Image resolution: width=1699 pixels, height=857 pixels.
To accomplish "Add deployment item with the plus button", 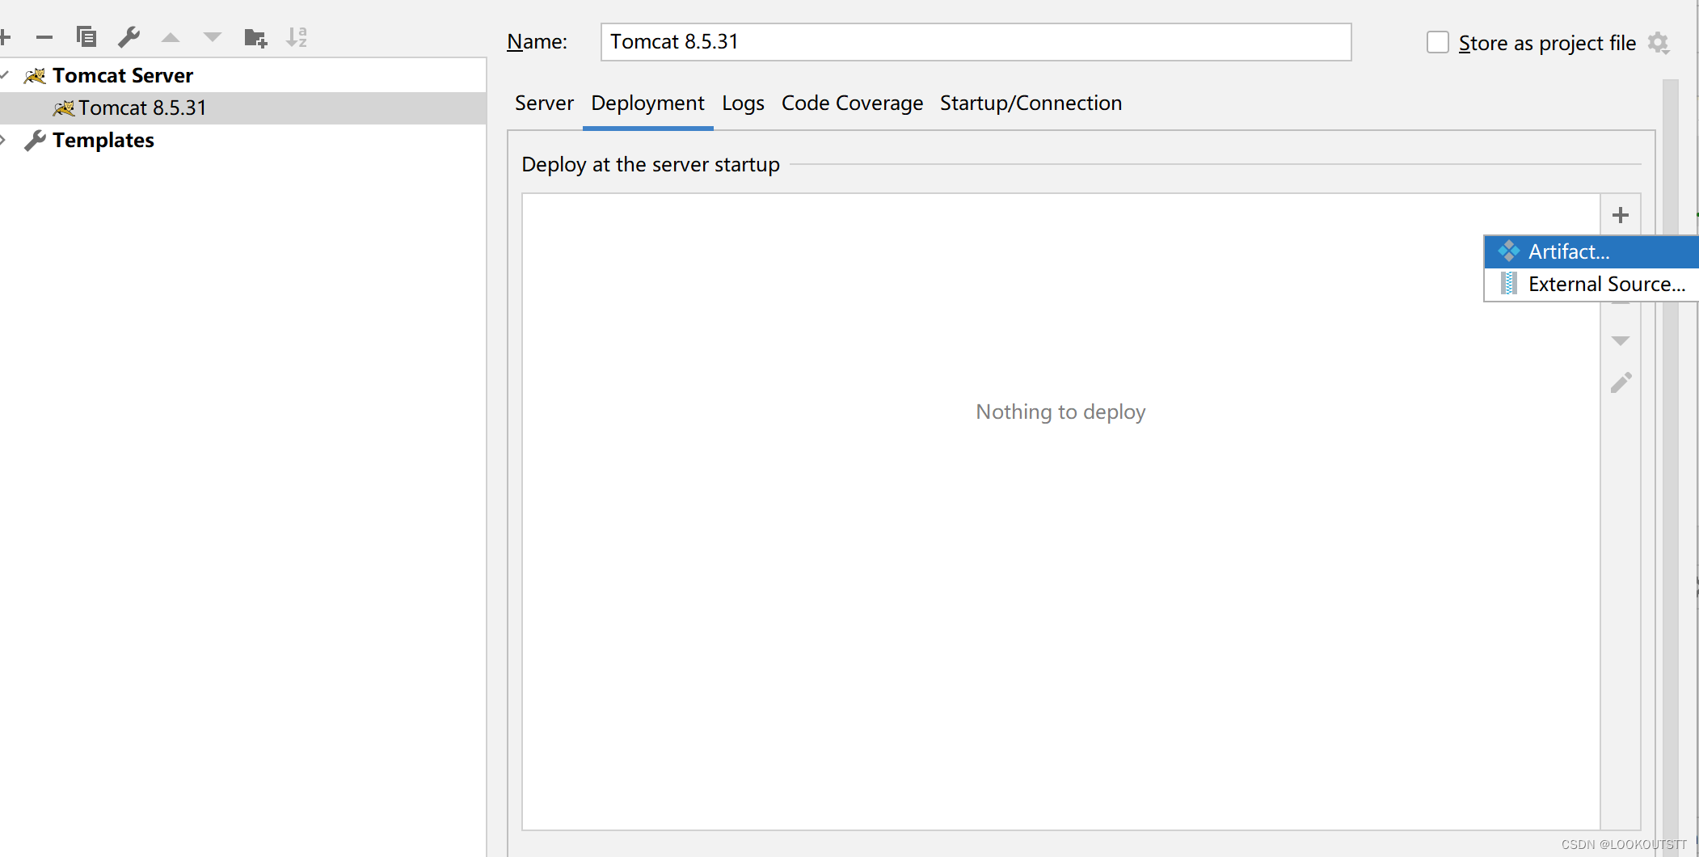I will tap(1621, 215).
